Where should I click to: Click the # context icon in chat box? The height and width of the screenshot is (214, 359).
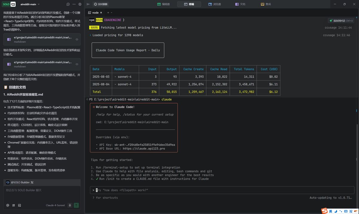click(13, 205)
